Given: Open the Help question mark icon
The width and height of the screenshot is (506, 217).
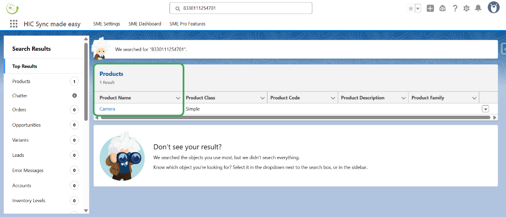Looking at the screenshot, I should pyautogui.click(x=455, y=8).
